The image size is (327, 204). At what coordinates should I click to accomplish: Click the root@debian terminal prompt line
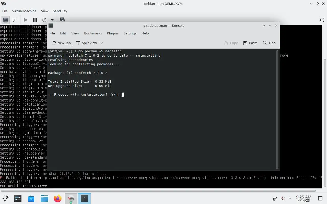point(24,186)
